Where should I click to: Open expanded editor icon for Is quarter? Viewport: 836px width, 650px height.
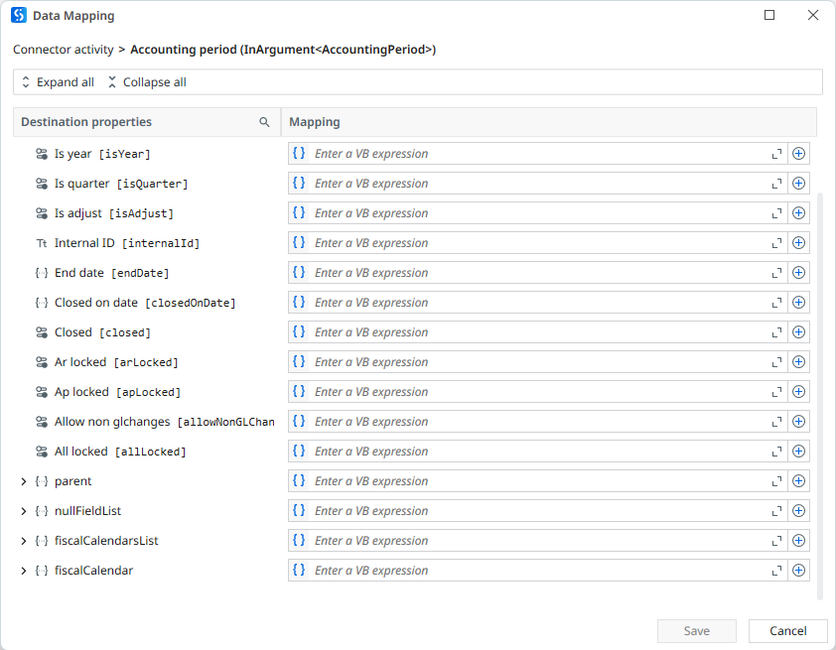tap(776, 184)
